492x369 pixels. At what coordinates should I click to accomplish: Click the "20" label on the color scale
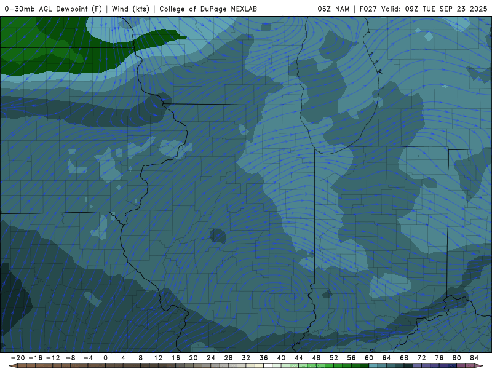click(x=193, y=358)
